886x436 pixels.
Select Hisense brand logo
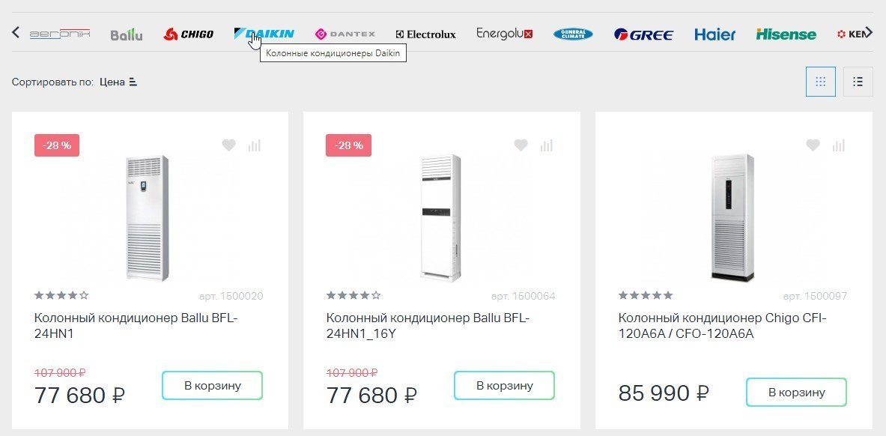pyautogui.click(x=786, y=34)
